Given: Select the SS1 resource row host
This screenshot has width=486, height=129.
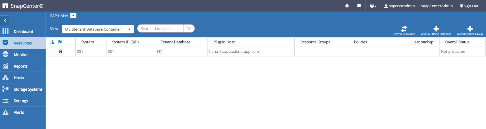Looking at the screenshot, I should (x=234, y=51).
